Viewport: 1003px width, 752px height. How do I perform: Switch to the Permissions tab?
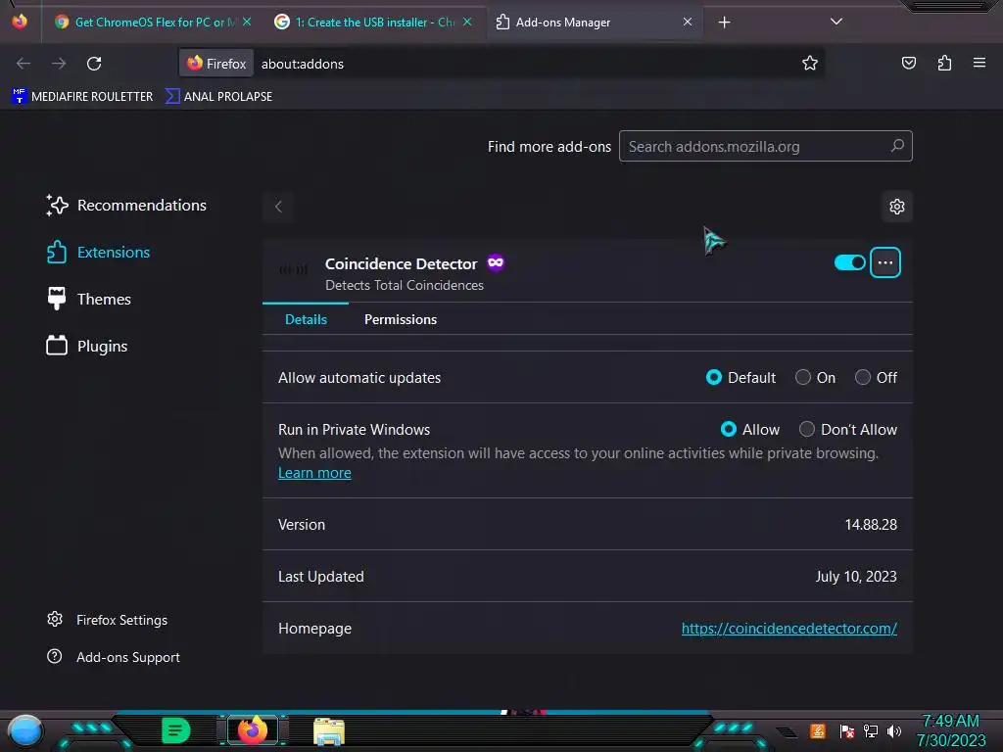[x=401, y=319]
